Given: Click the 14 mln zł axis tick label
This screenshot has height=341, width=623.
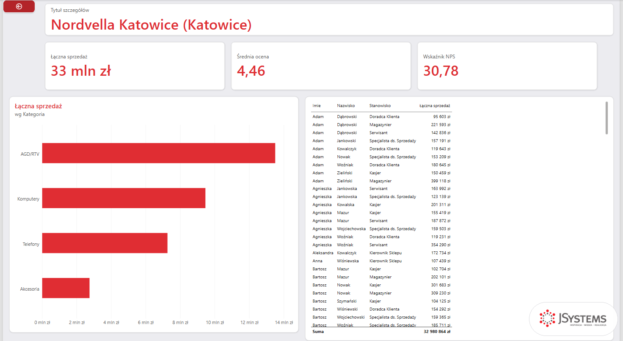Looking at the screenshot, I should pyautogui.click(x=284, y=322).
